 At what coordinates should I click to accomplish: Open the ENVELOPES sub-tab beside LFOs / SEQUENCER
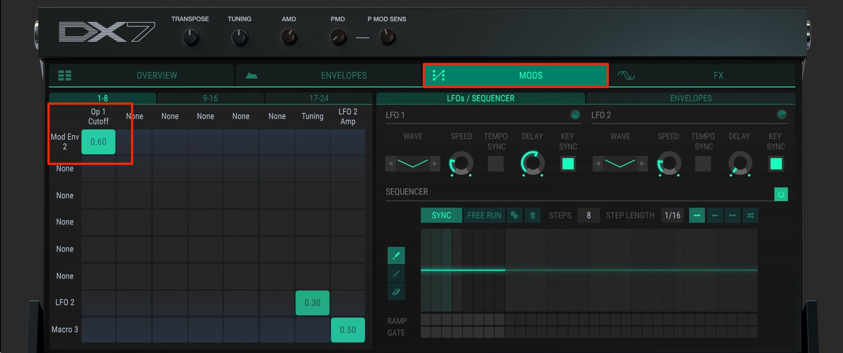point(691,98)
